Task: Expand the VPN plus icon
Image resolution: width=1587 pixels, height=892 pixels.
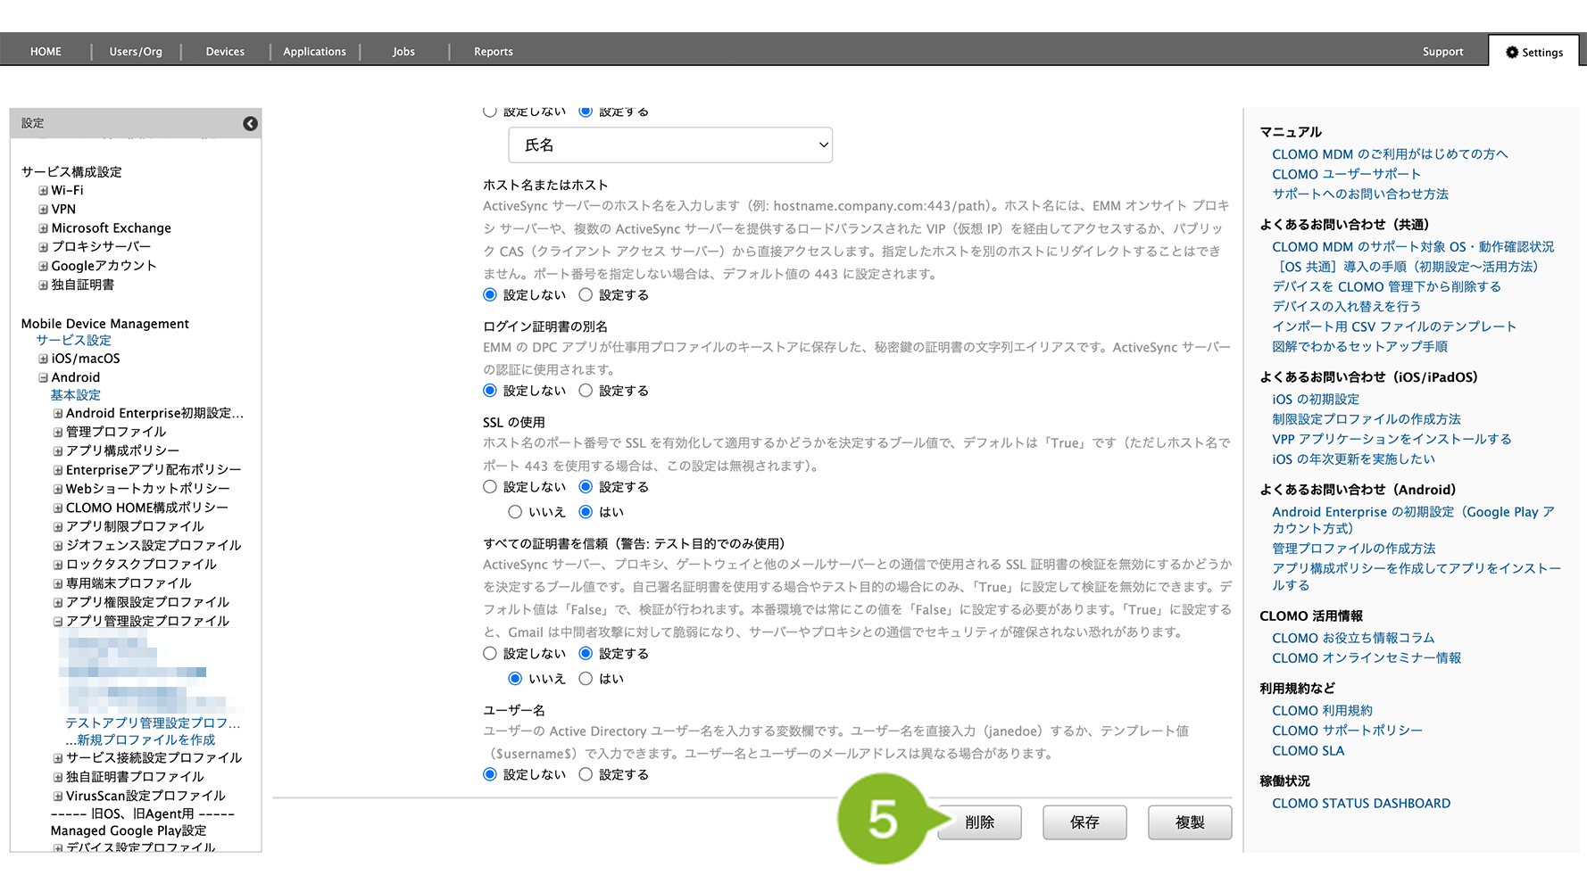Action: tap(43, 210)
